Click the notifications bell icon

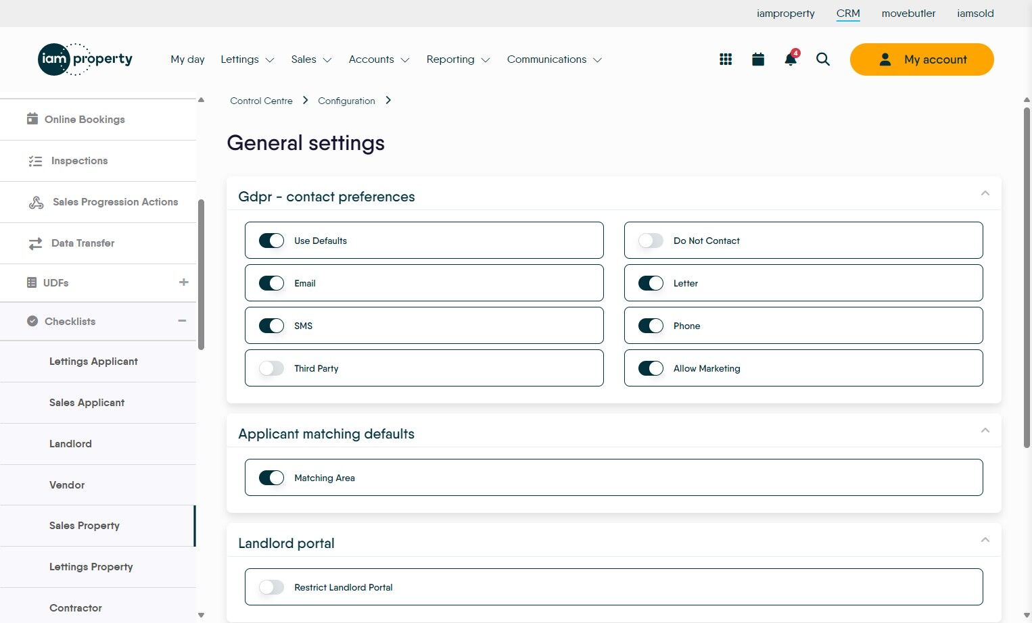790,59
